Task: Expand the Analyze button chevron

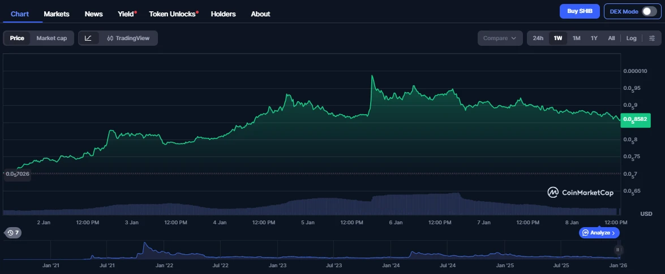Action: pyautogui.click(x=614, y=233)
